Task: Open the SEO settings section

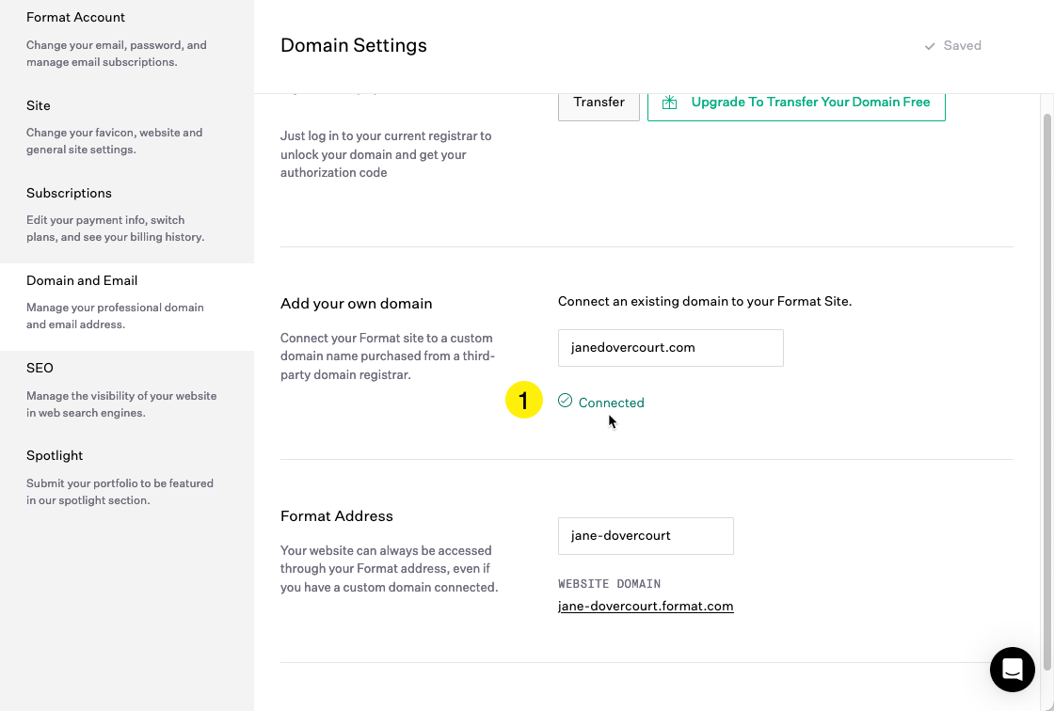Action: point(40,368)
